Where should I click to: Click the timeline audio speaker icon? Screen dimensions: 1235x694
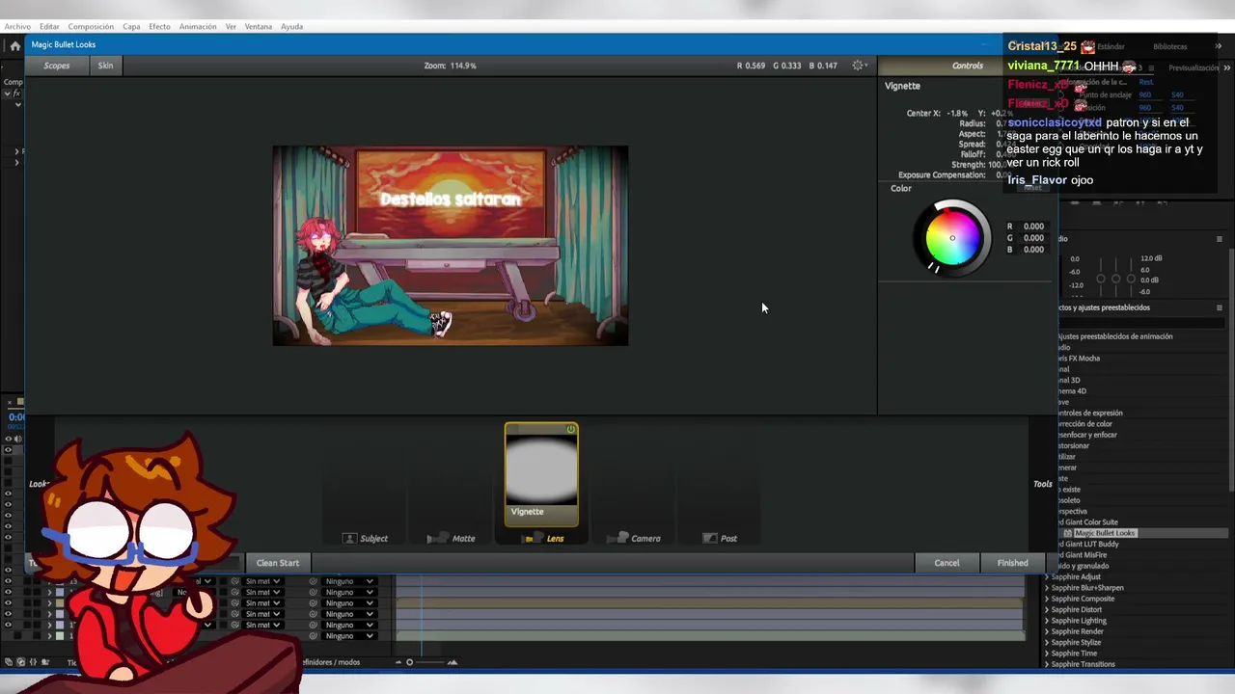tap(17, 440)
